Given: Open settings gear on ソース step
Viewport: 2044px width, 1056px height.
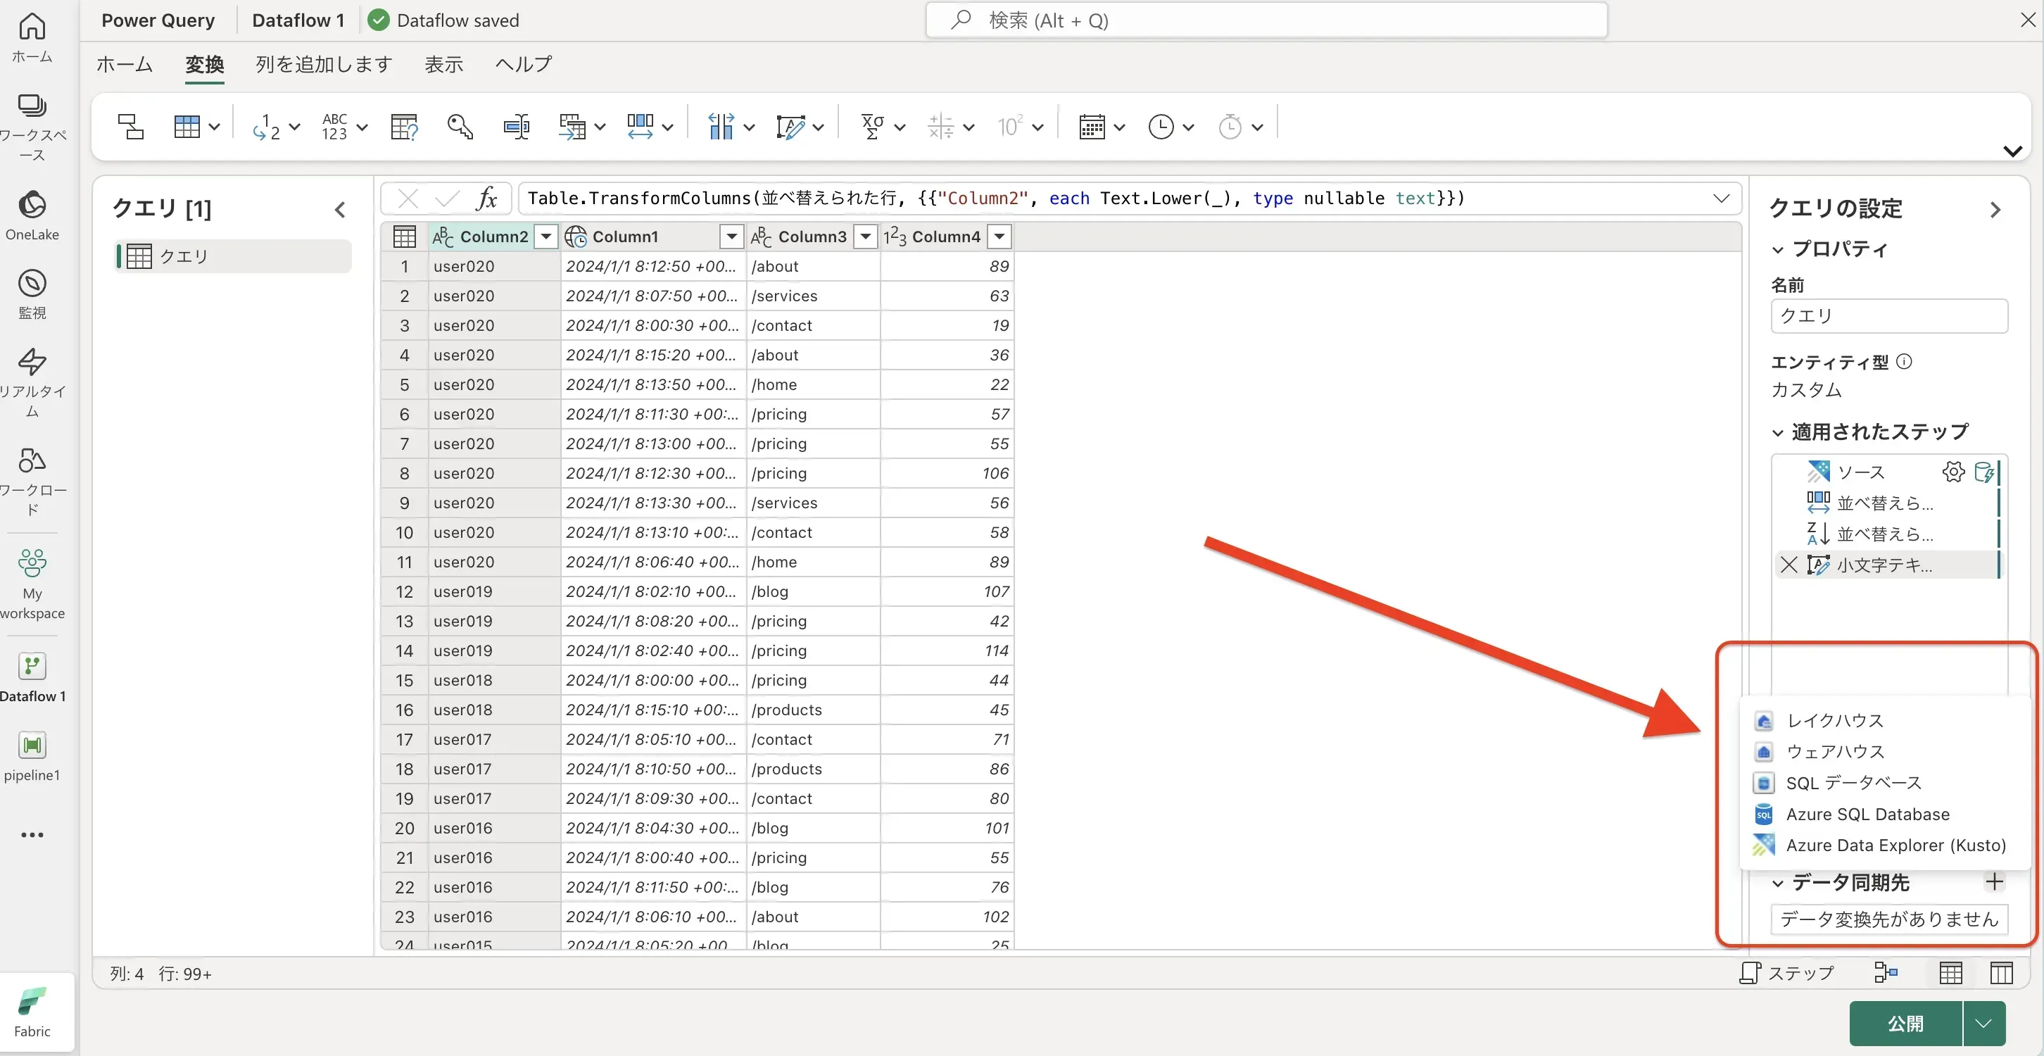Looking at the screenshot, I should pos(1952,472).
